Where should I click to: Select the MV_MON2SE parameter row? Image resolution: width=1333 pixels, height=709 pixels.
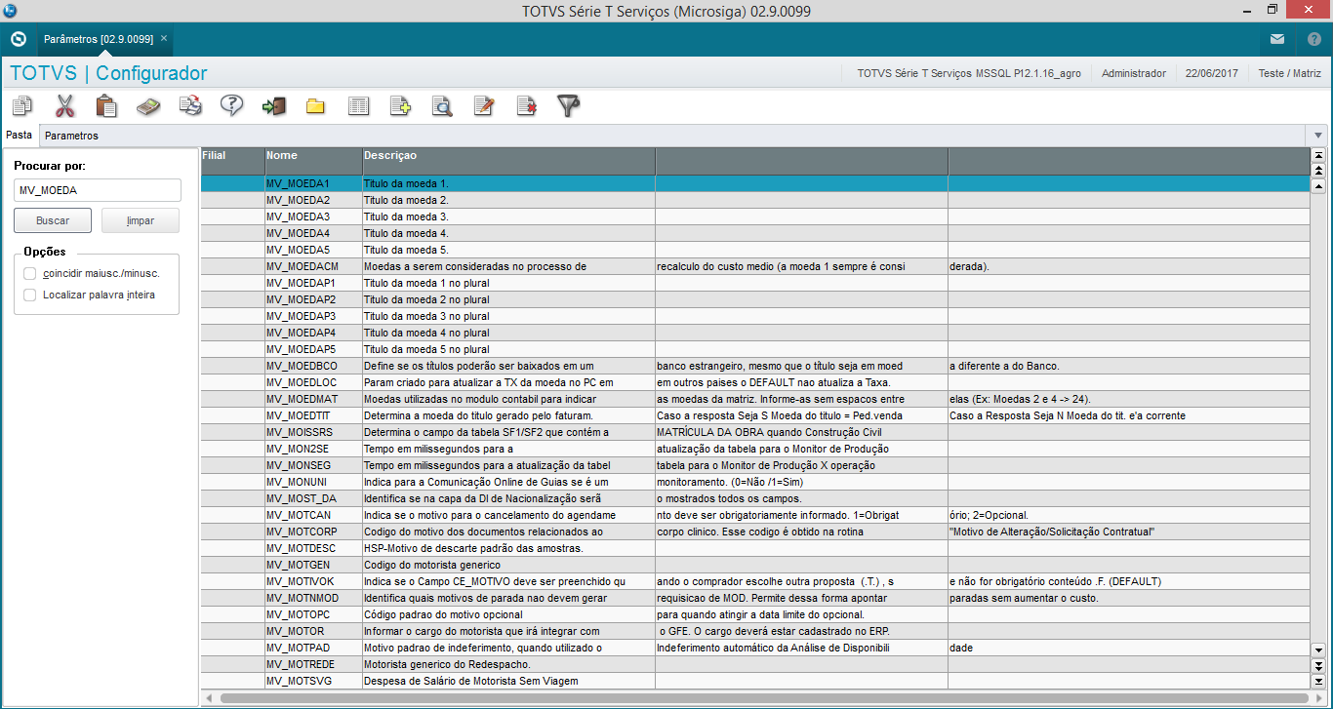[x=754, y=448]
